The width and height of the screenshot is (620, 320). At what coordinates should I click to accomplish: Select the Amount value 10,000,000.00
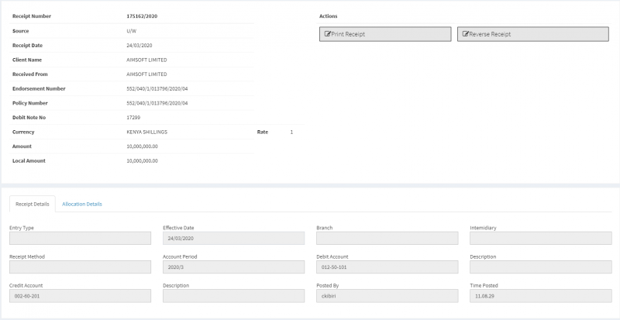[x=143, y=146]
